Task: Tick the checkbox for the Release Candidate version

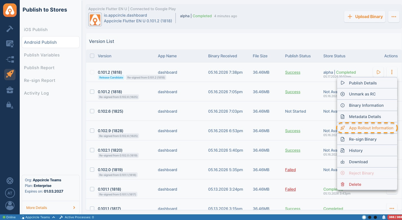Action: [x=92, y=72]
